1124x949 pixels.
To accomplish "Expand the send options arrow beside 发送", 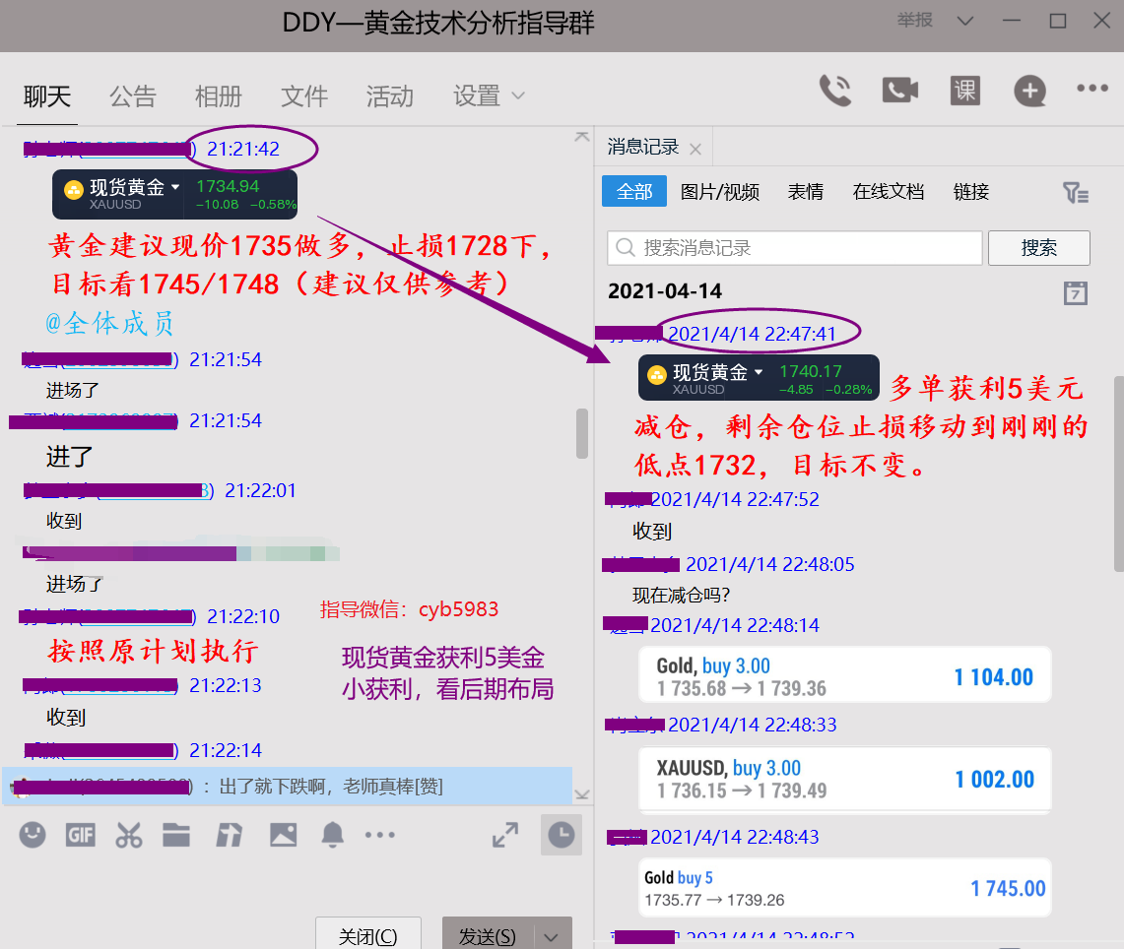I will click(552, 936).
